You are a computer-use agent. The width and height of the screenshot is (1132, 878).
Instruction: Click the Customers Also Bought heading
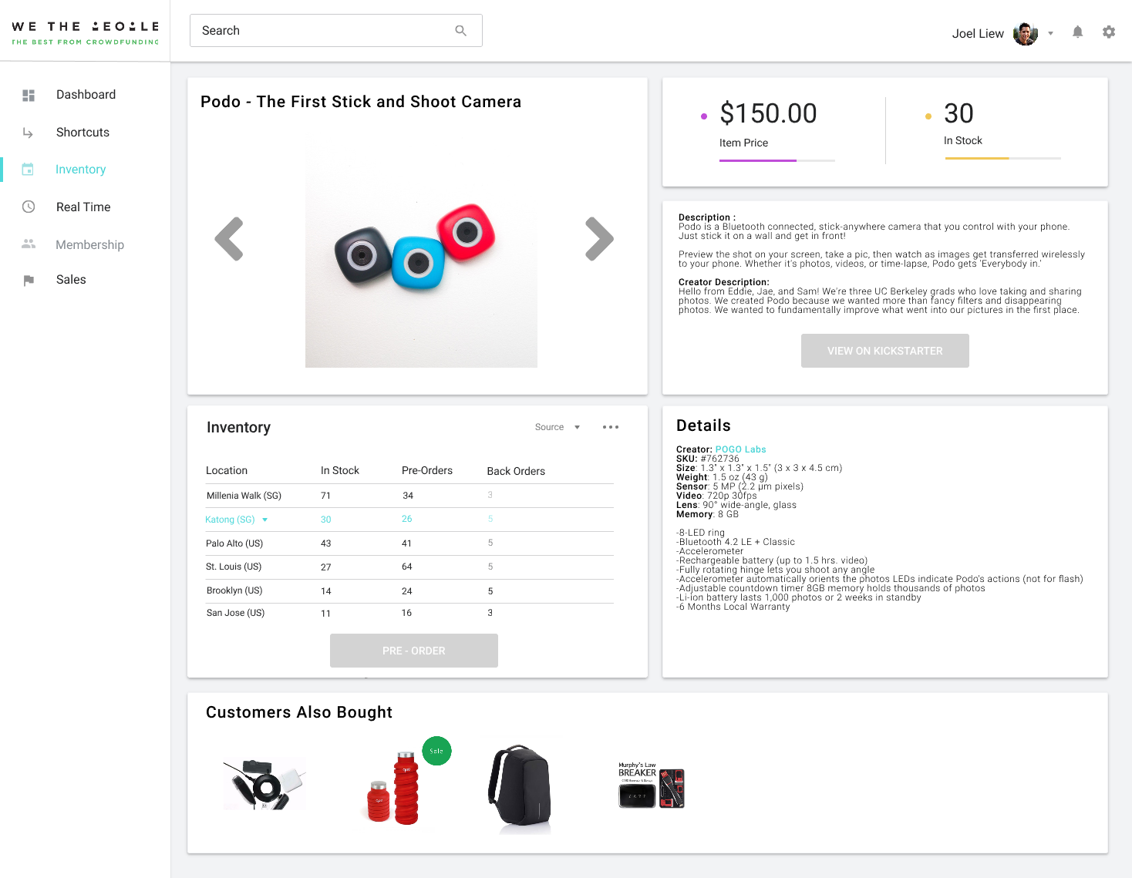[299, 713]
